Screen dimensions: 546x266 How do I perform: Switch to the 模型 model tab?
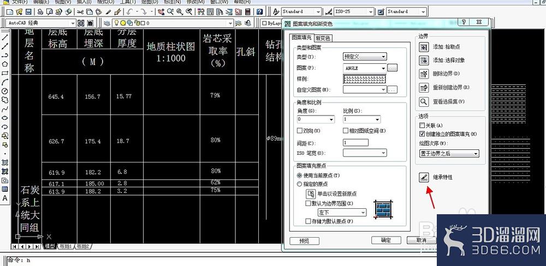[50, 246]
